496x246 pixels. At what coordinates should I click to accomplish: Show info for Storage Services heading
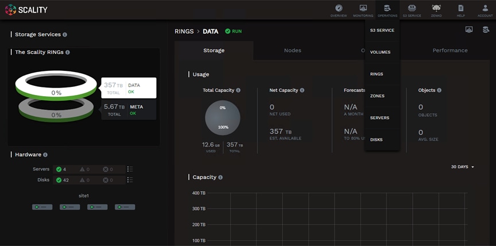click(x=65, y=35)
